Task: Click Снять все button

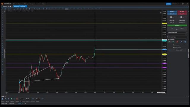Action: click(172, 23)
